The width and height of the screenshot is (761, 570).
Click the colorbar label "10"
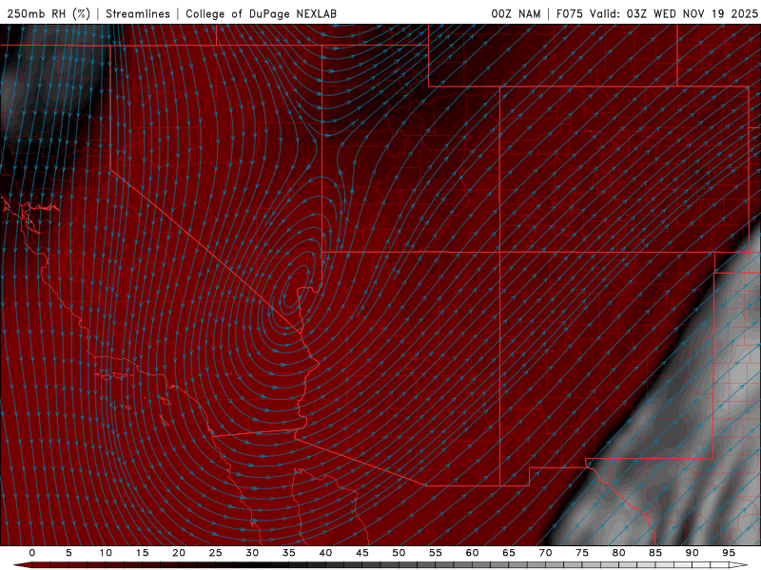(106, 553)
